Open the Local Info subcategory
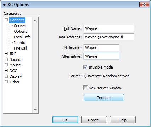This screenshot has width=151, height=127. (22, 37)
